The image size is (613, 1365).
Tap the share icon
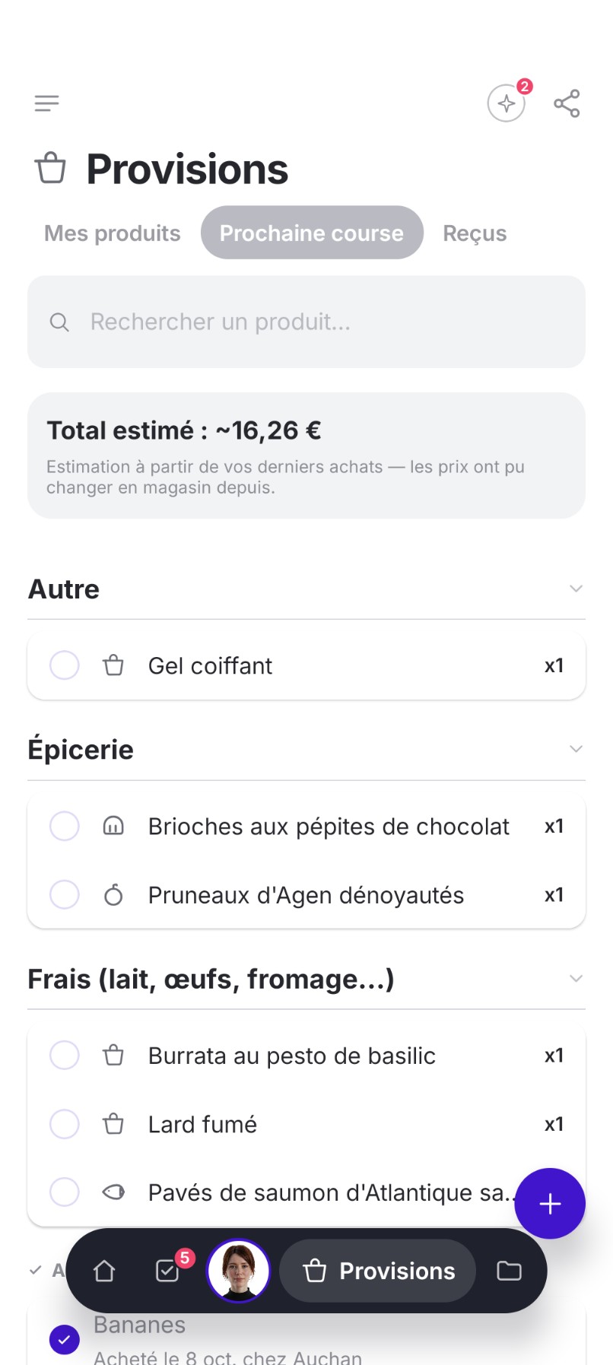coord(567,103)
